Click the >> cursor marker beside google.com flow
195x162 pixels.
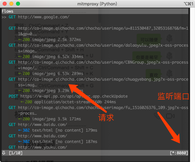click(4, 17)
